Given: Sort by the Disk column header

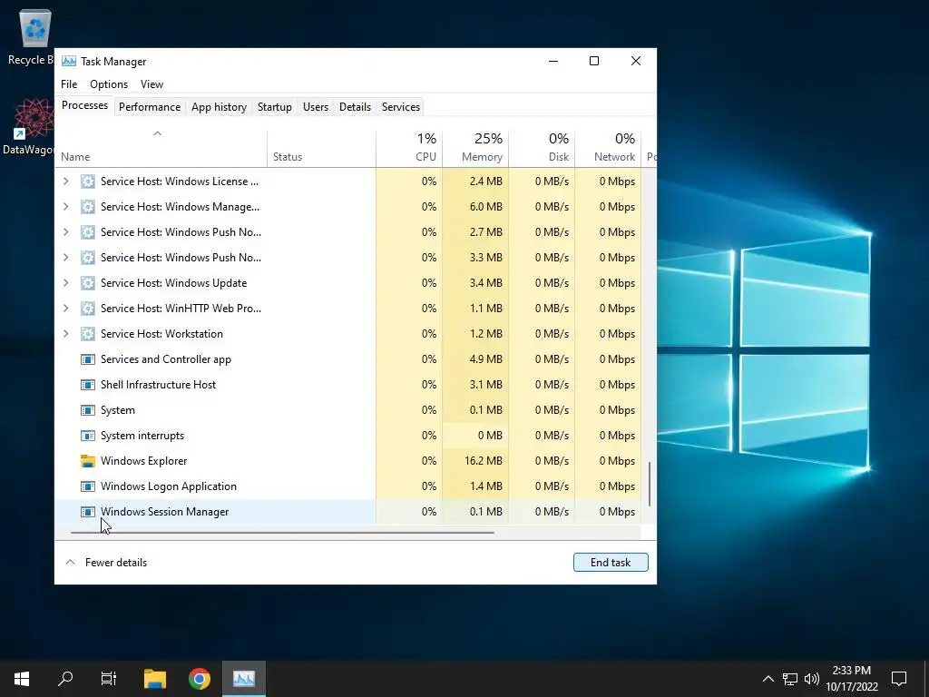Looking at the screenshot, I should click(x=542, y=148).
